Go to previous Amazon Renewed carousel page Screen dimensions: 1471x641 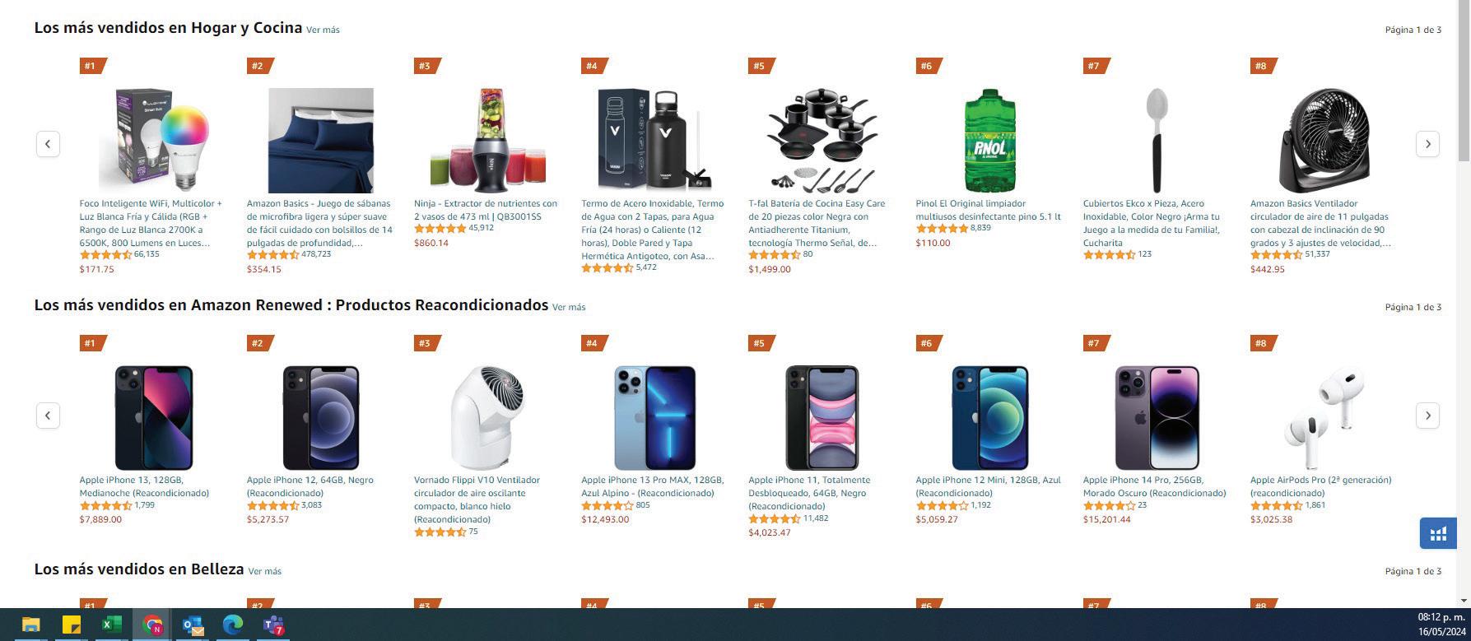coord(48,416)
